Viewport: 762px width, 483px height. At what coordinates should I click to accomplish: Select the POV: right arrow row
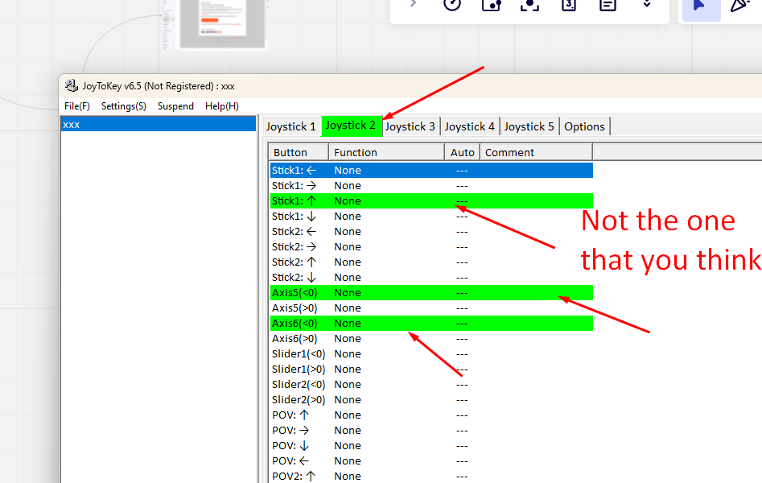431,431
